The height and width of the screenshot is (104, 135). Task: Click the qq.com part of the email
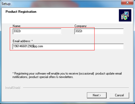(x=38, y=46)
